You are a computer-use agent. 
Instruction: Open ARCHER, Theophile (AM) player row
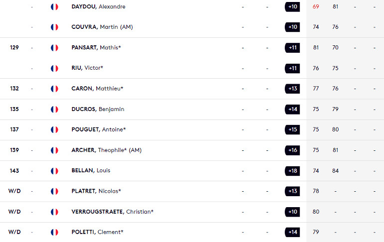(x=192, y=150)
